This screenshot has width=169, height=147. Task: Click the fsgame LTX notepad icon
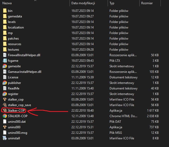point(5,61)
